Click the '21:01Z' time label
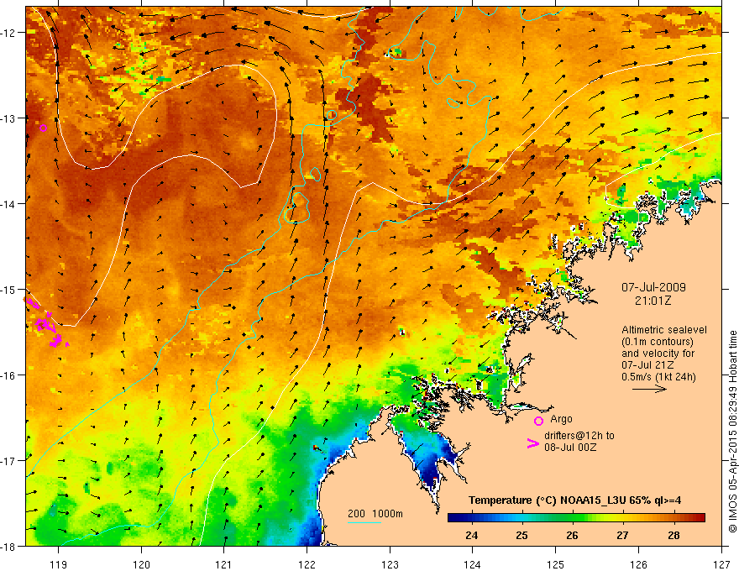Image resolution: width=739 pixels, height=571 pixels. pyautogui.click(x=653, y=300)
